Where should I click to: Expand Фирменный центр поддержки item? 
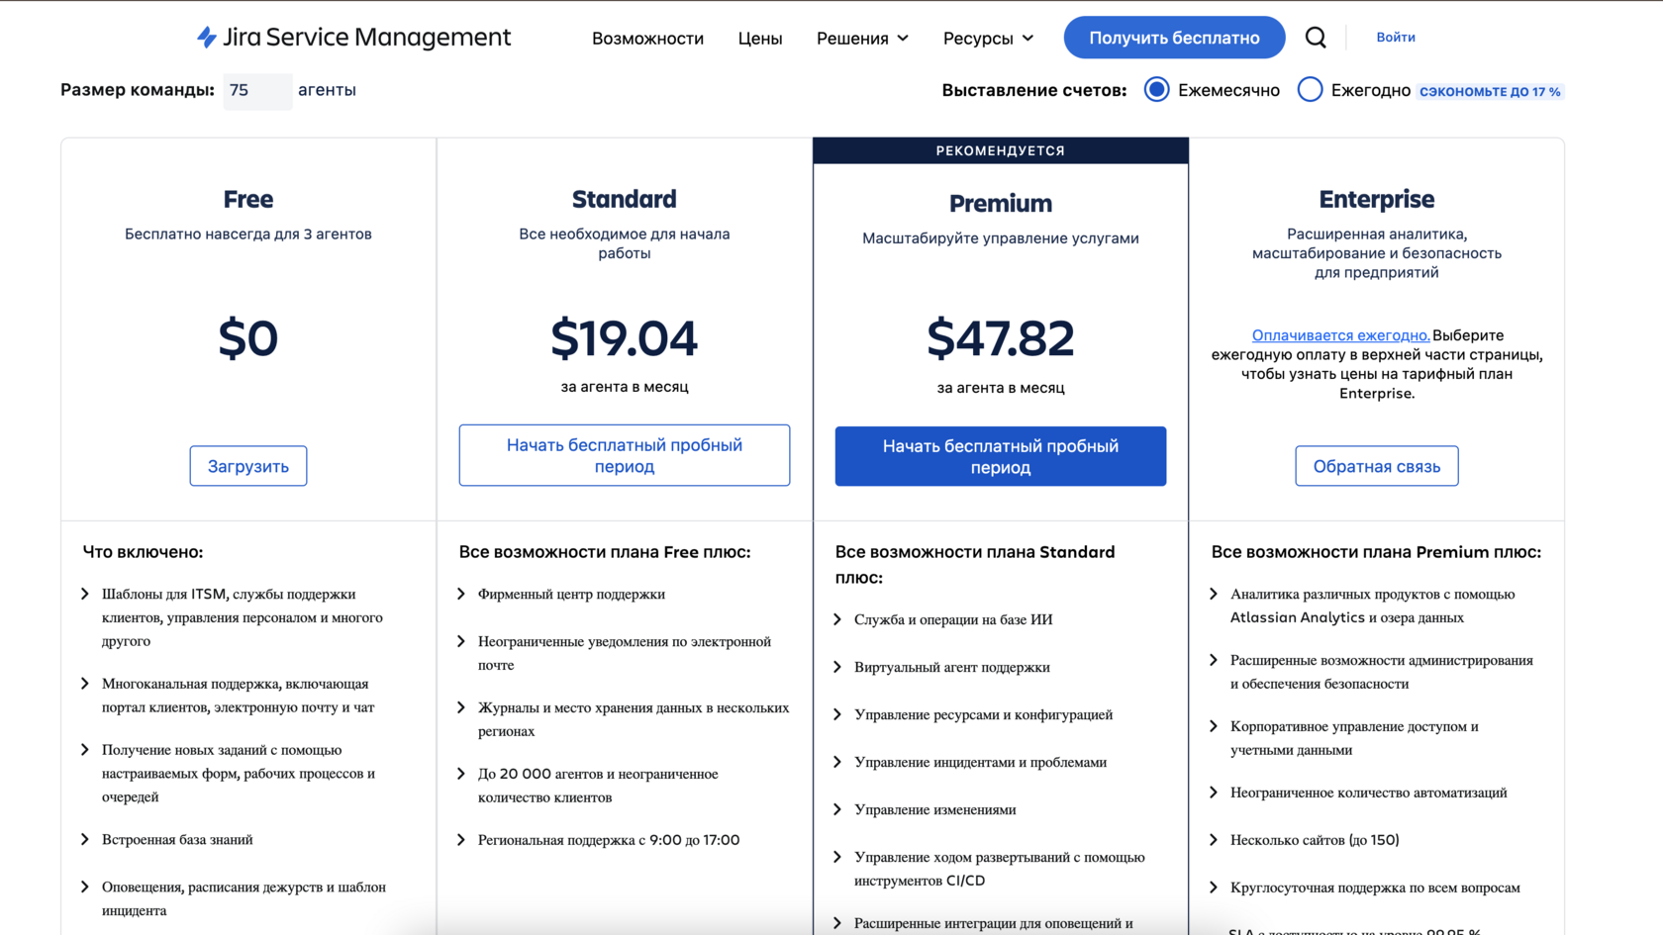(561, 595)
